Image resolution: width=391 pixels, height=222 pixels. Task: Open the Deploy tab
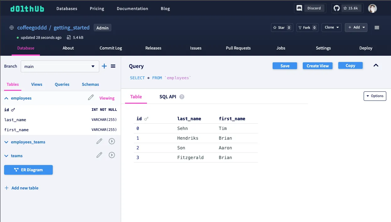coord(366,48)
